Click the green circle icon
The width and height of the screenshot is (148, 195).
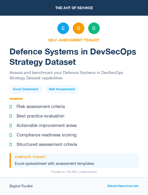[94, 28]
